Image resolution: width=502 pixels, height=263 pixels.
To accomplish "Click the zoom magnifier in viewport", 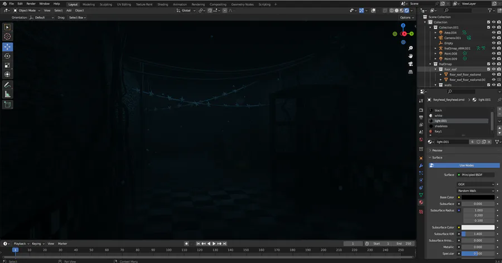I will [411, 48].
